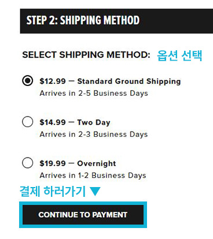
Task: Click the Standard Ground Shipping label text
Action: pos(129,81)
